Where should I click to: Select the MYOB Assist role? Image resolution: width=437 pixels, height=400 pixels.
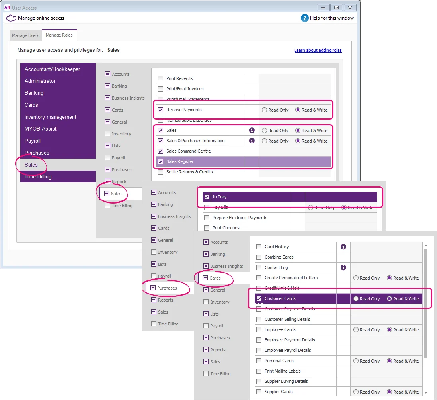click(x=58, y=129)
